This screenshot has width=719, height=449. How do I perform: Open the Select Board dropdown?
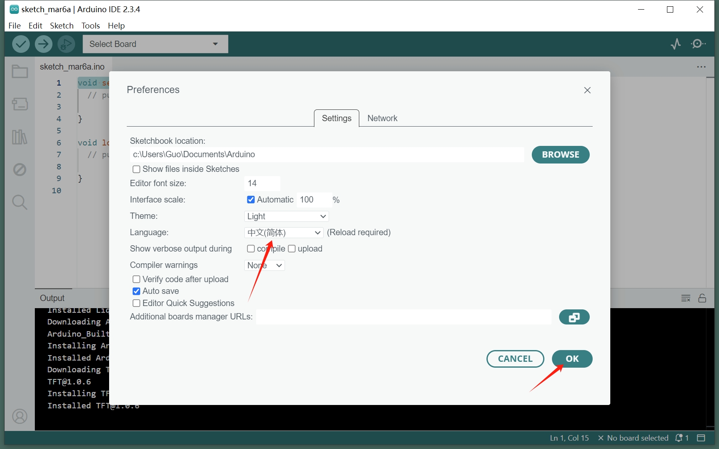click(155, 44)
